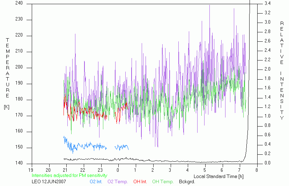Click time axis label 20
This screenshot has height=186, width=289.
(48, 170)
